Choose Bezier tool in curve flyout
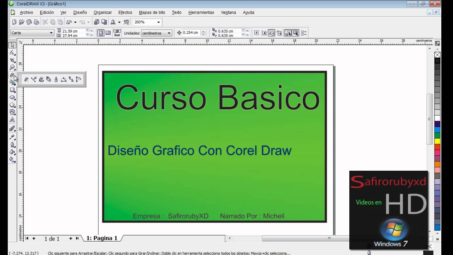The width and height of the screenshot is (453, 255). [34, 79]
